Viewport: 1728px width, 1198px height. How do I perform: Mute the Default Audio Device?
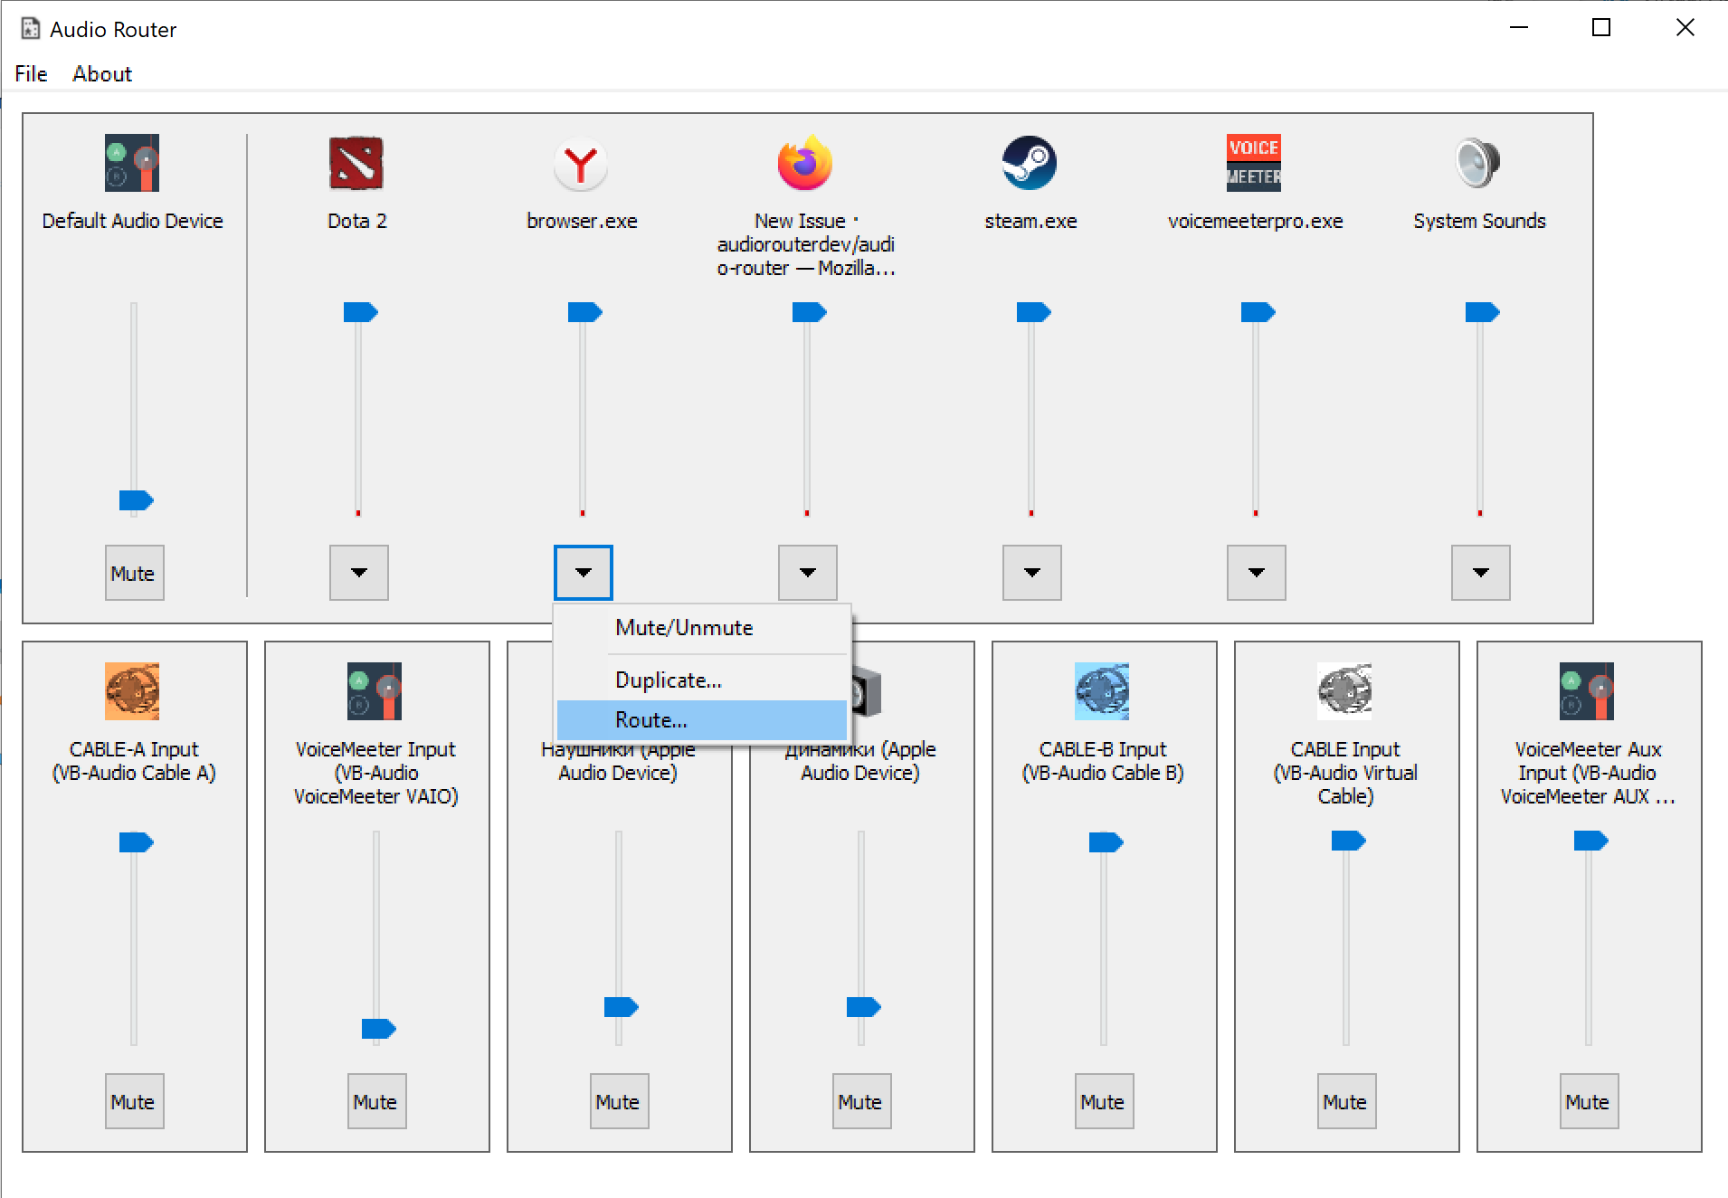pos(133,572)
